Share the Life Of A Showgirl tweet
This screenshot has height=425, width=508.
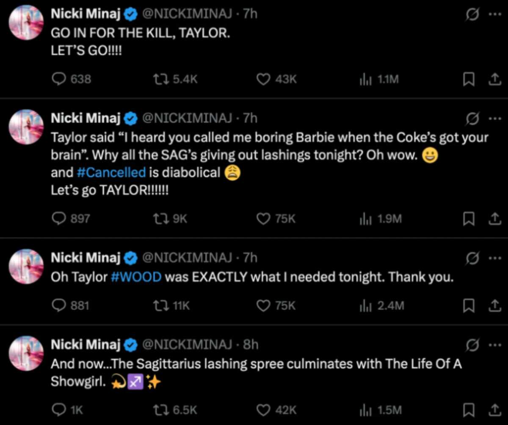coord(493,410)
